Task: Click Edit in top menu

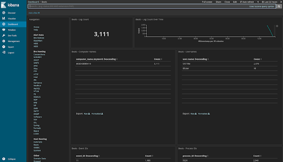Action: [x=235, y=2]
